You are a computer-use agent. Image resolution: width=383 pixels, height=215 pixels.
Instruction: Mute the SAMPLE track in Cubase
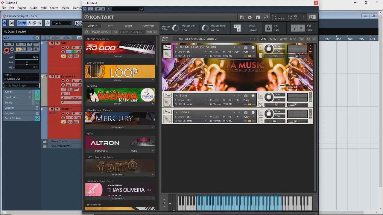point(52,109)
